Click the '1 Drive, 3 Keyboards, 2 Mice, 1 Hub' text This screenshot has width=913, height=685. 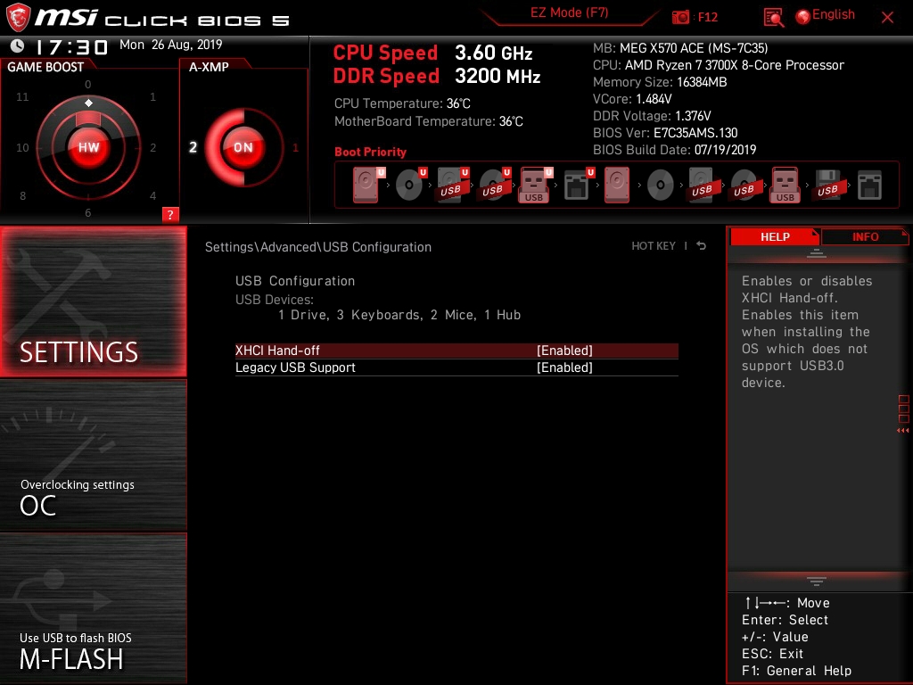pyautogui.click(x=399, y=315)
